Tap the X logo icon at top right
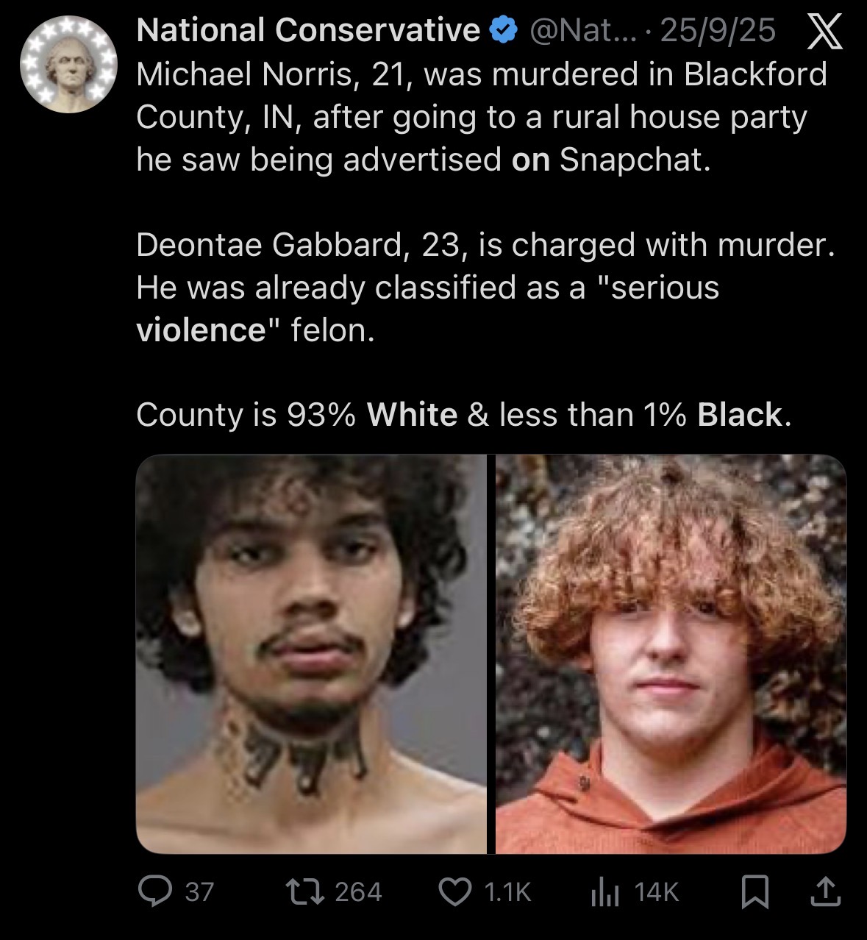Screen dimensions: 867x940 (824, 33)
